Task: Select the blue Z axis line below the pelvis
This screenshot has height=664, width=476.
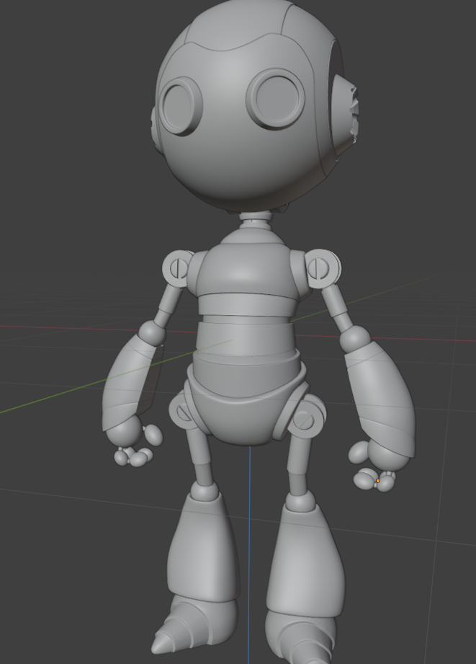Action: point(248,554)
